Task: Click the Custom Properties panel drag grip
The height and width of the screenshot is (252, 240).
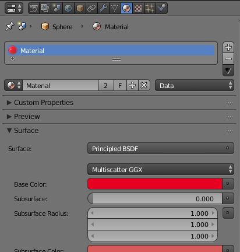Action: click(x=230, y=103)
